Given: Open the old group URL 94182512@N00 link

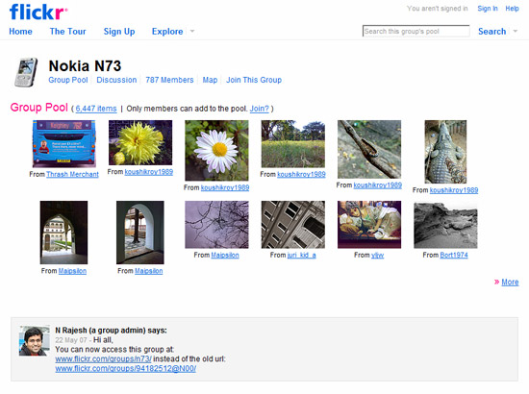Looking at the screenshot, I should click(125, 368).
